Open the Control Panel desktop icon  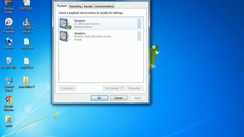coord(9,84)
